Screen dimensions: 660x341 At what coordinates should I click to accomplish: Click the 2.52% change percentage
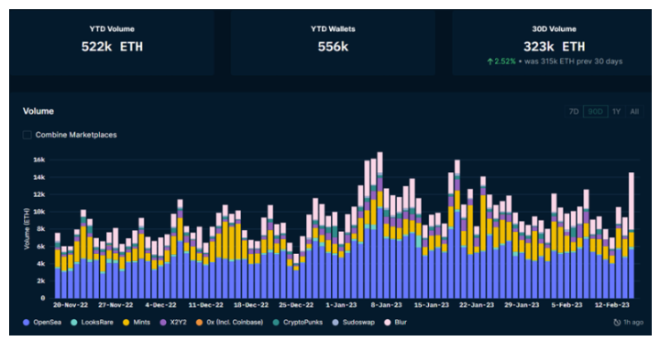point(505,61)
